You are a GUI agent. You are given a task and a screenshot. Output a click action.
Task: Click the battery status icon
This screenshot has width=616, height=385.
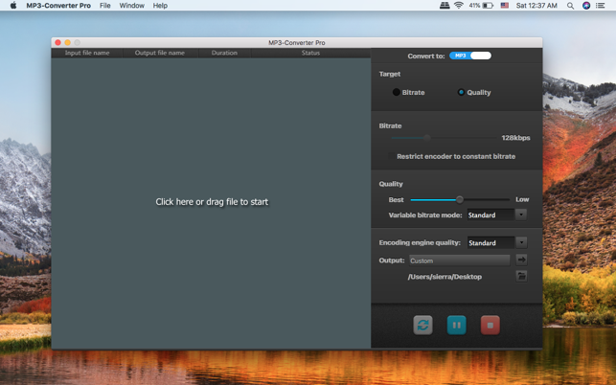click(488, 6)
